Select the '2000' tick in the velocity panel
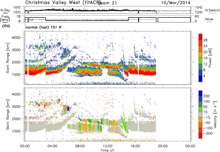The image size is (220, 152). (x=16, y=119)
